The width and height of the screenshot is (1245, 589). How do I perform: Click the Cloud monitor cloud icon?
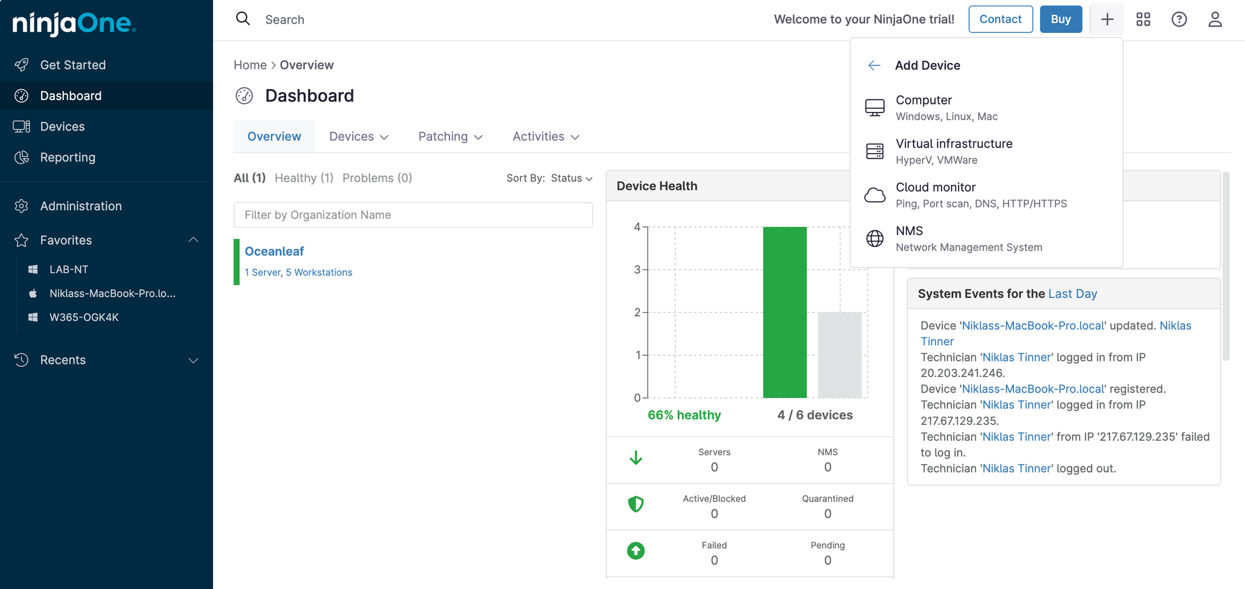click(875, 195)
